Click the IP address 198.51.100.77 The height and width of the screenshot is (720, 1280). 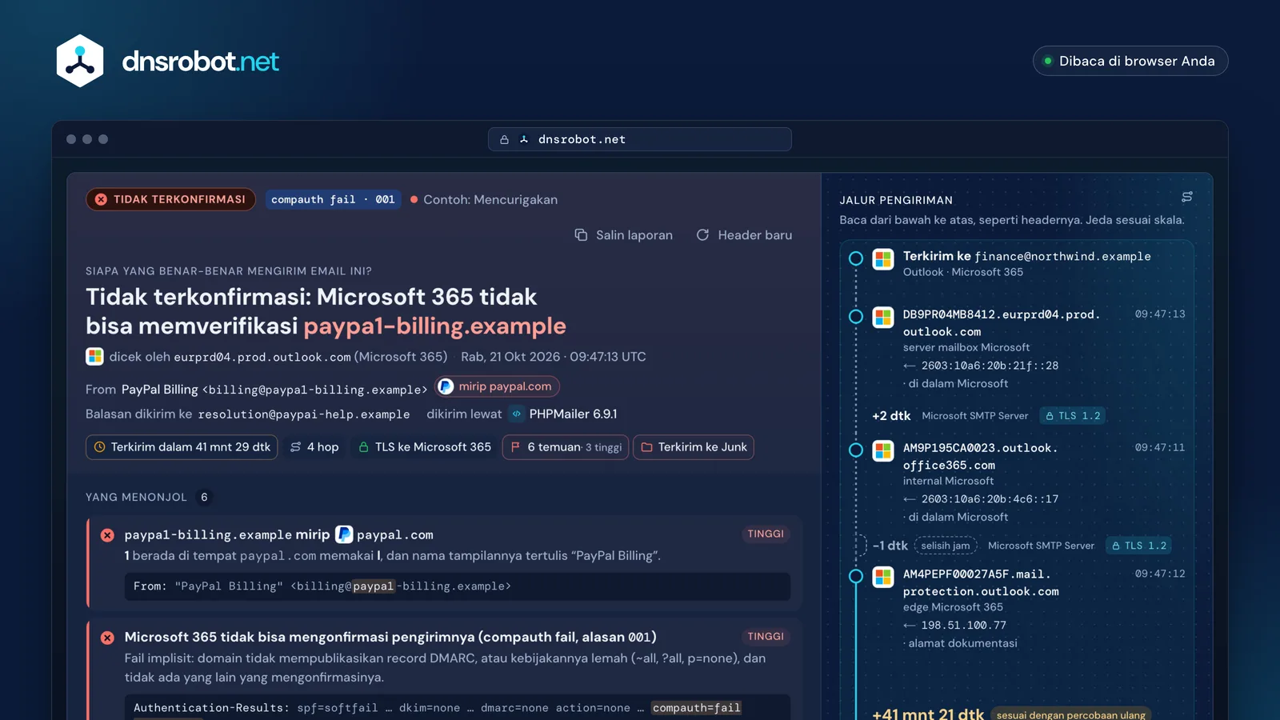pos(963,626)
